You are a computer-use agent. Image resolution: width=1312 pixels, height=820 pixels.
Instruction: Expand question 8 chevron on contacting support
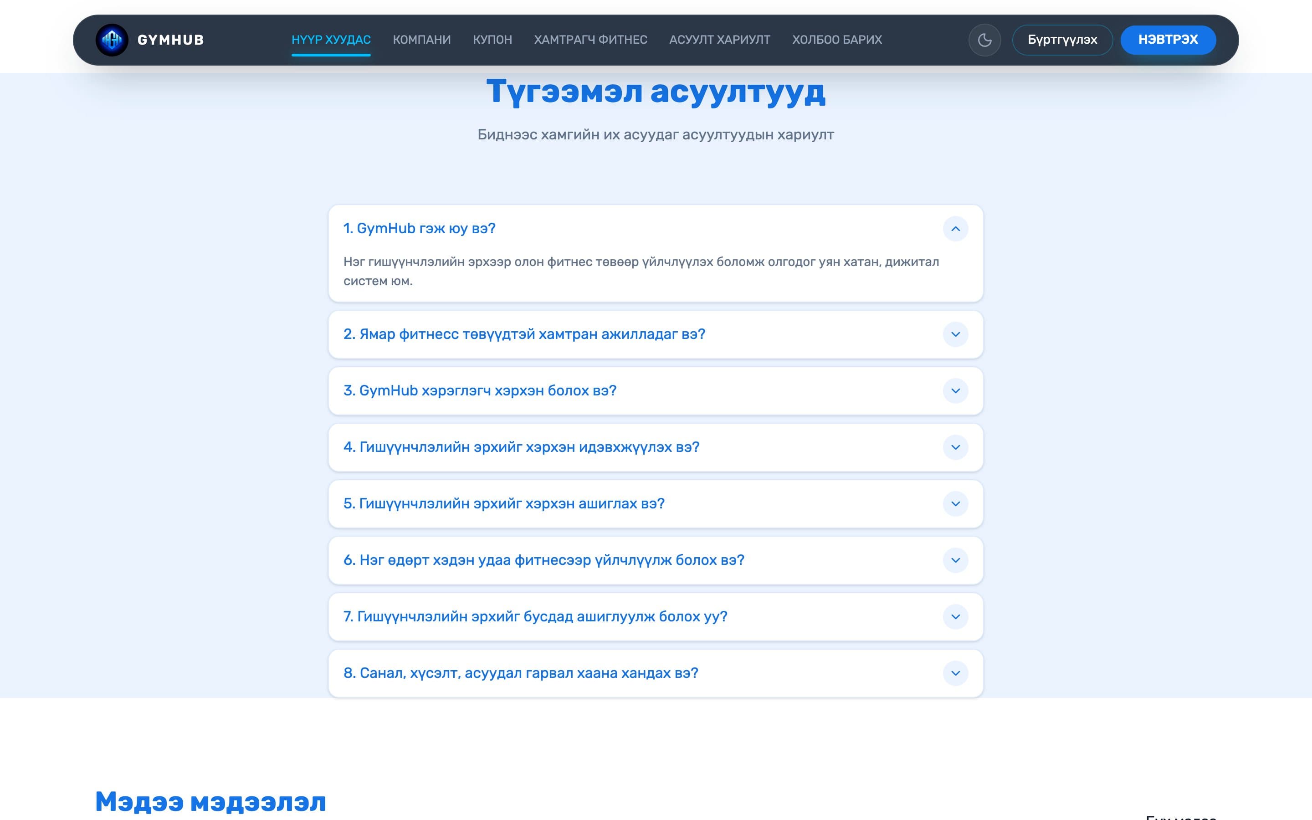pos(955,673)
